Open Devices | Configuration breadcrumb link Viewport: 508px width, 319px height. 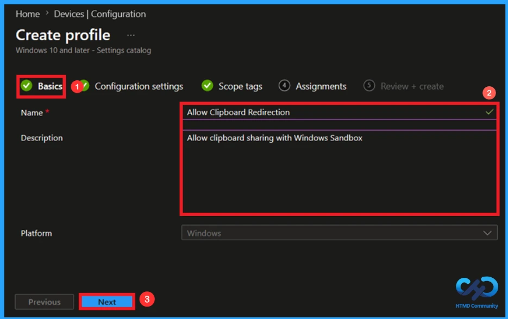100,14
